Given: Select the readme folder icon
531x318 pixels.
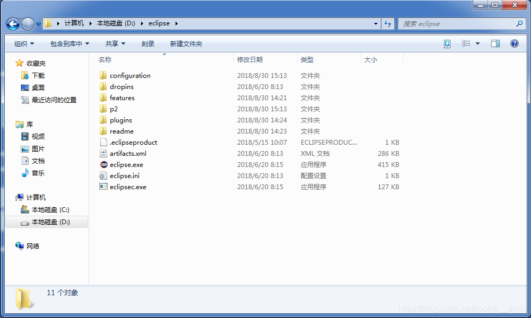Looking at the screenshot, I should (x=103, y=131).
